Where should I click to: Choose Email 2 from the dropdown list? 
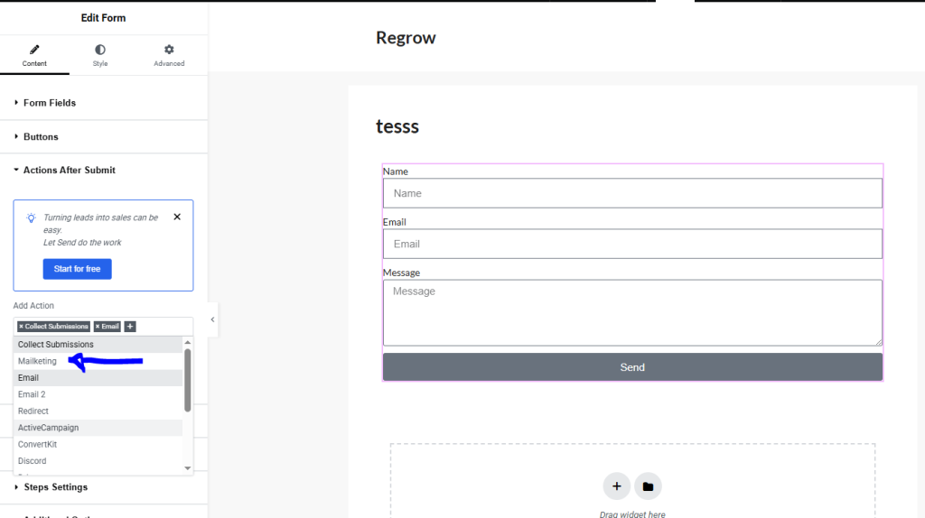coord(32,394)
